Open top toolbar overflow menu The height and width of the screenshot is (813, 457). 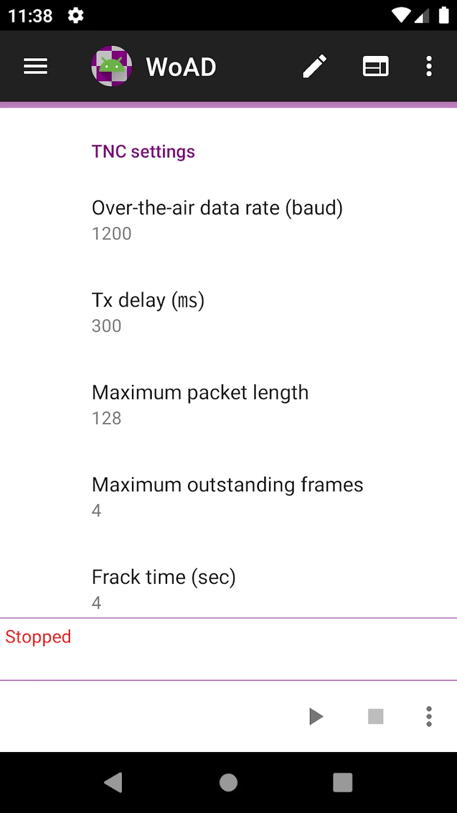[429, 67]
